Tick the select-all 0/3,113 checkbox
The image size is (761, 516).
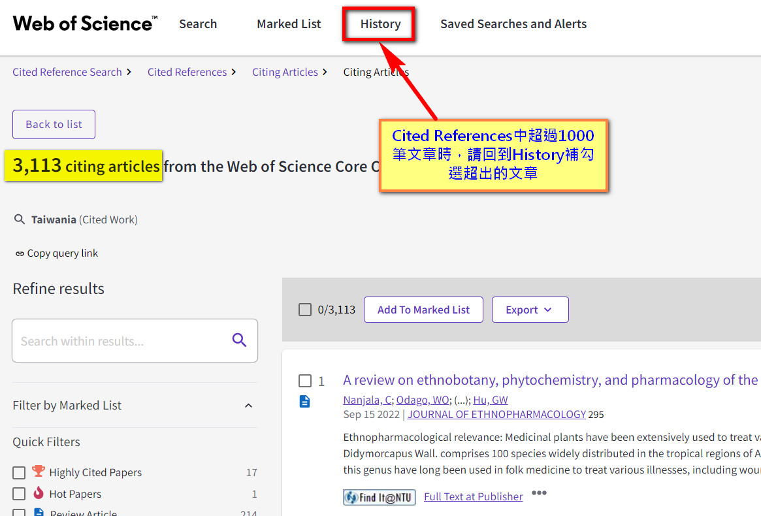[305, 310]
